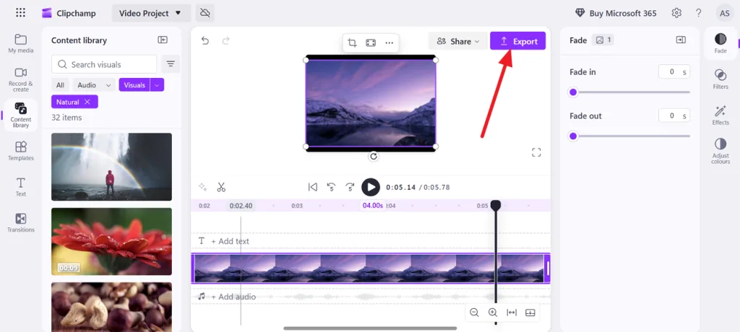Click the Fade out slider

[x=629, y=136]
